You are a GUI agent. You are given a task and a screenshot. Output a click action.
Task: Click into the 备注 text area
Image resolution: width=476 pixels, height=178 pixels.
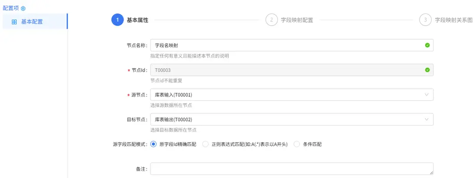pyautogui.click(x=291, y=168)
